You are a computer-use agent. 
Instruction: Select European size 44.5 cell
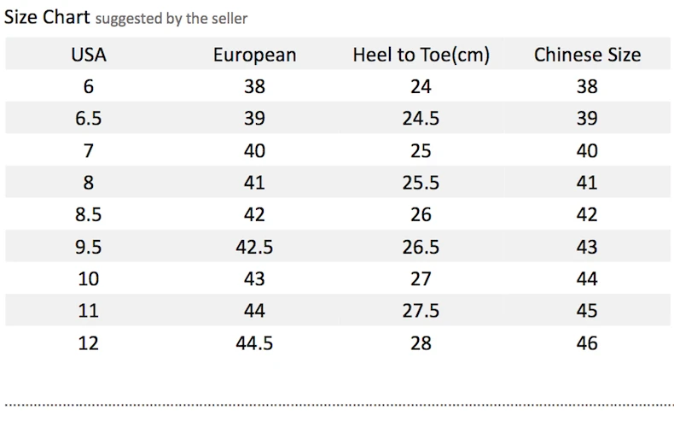click(254, 343)
